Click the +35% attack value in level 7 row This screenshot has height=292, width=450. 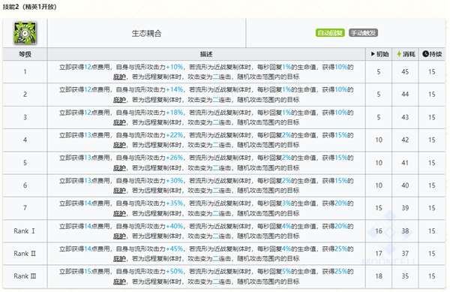[x=175, y=203]
